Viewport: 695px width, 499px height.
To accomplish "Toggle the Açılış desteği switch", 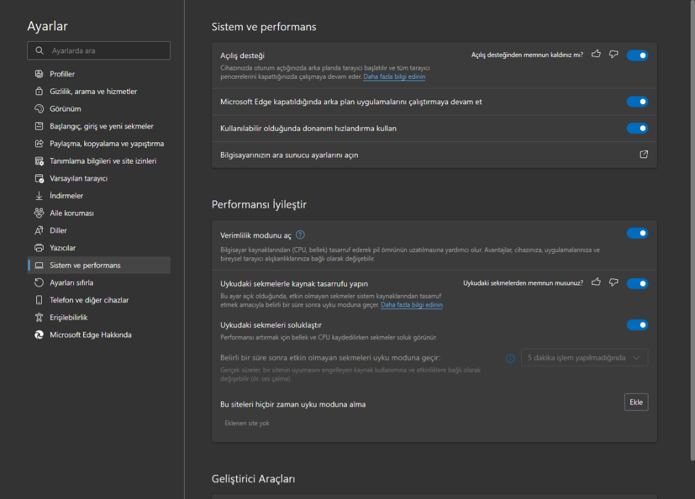I will coord(637,56).
